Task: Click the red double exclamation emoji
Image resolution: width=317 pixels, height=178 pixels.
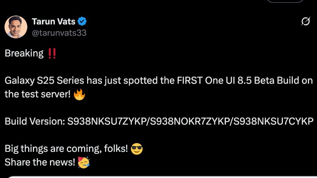Action: click(x=52, y=54)
